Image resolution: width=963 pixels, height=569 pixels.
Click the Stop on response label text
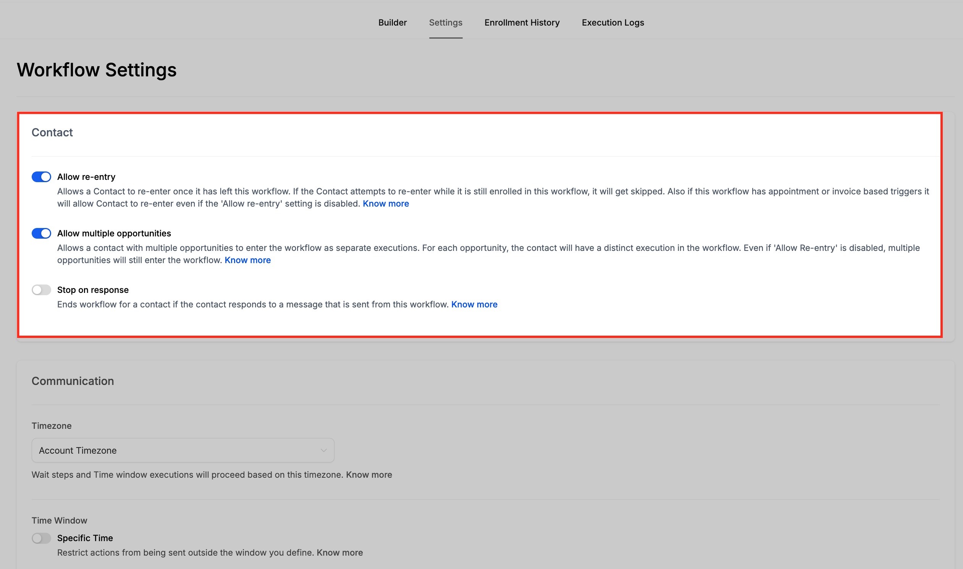coord(93,290)
